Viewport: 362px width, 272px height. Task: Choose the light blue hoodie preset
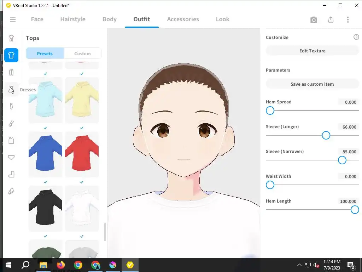click(46, 100)
